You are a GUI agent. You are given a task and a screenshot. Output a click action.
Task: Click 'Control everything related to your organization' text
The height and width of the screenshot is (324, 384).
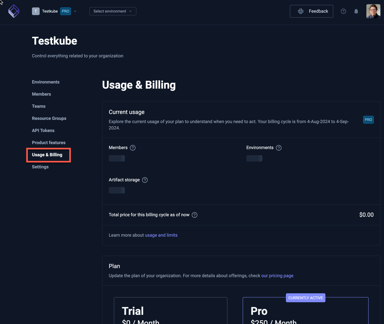[78, 56]
